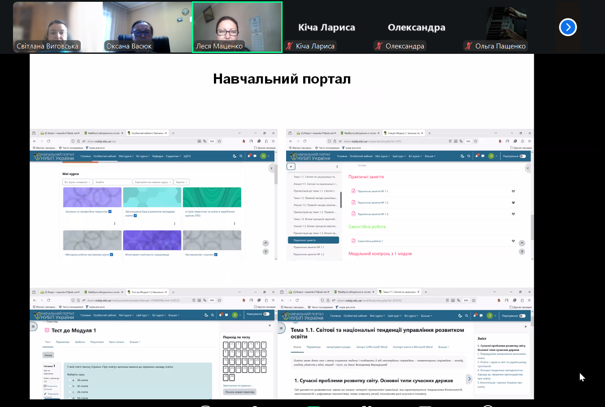Expand Студентам menu in Особистий кабінет window

(173, 156)
